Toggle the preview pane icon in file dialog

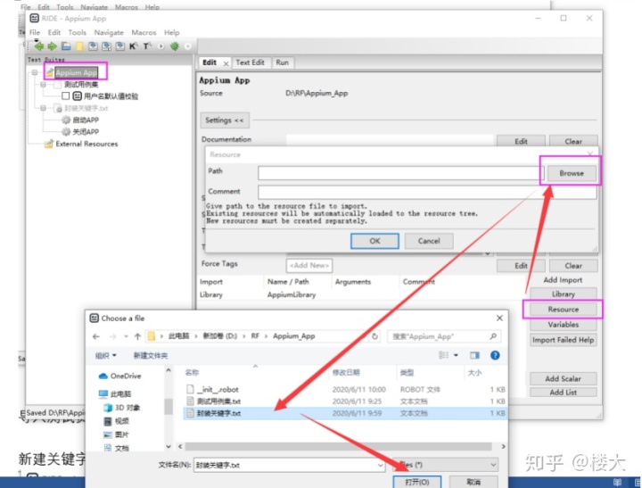tap(474, 355)
